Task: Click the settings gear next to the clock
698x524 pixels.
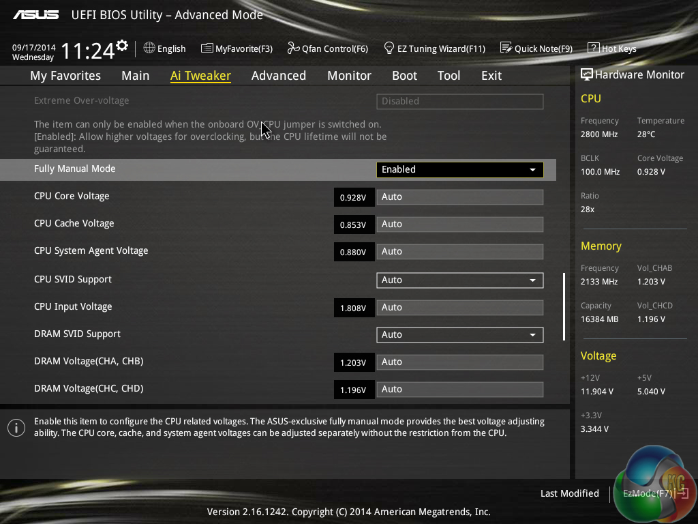Action: (122, 46)
